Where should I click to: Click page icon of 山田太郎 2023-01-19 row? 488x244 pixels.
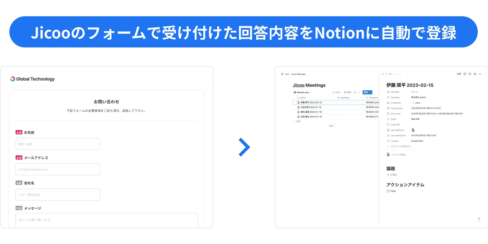tap(298, 107)
